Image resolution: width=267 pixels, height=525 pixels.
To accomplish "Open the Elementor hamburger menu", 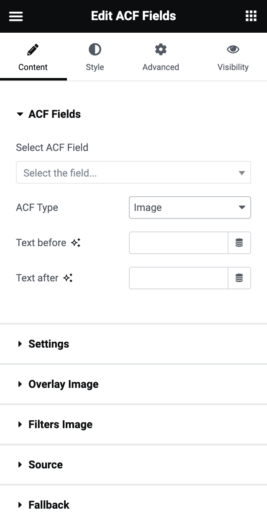I will click(x=15, y=16).
